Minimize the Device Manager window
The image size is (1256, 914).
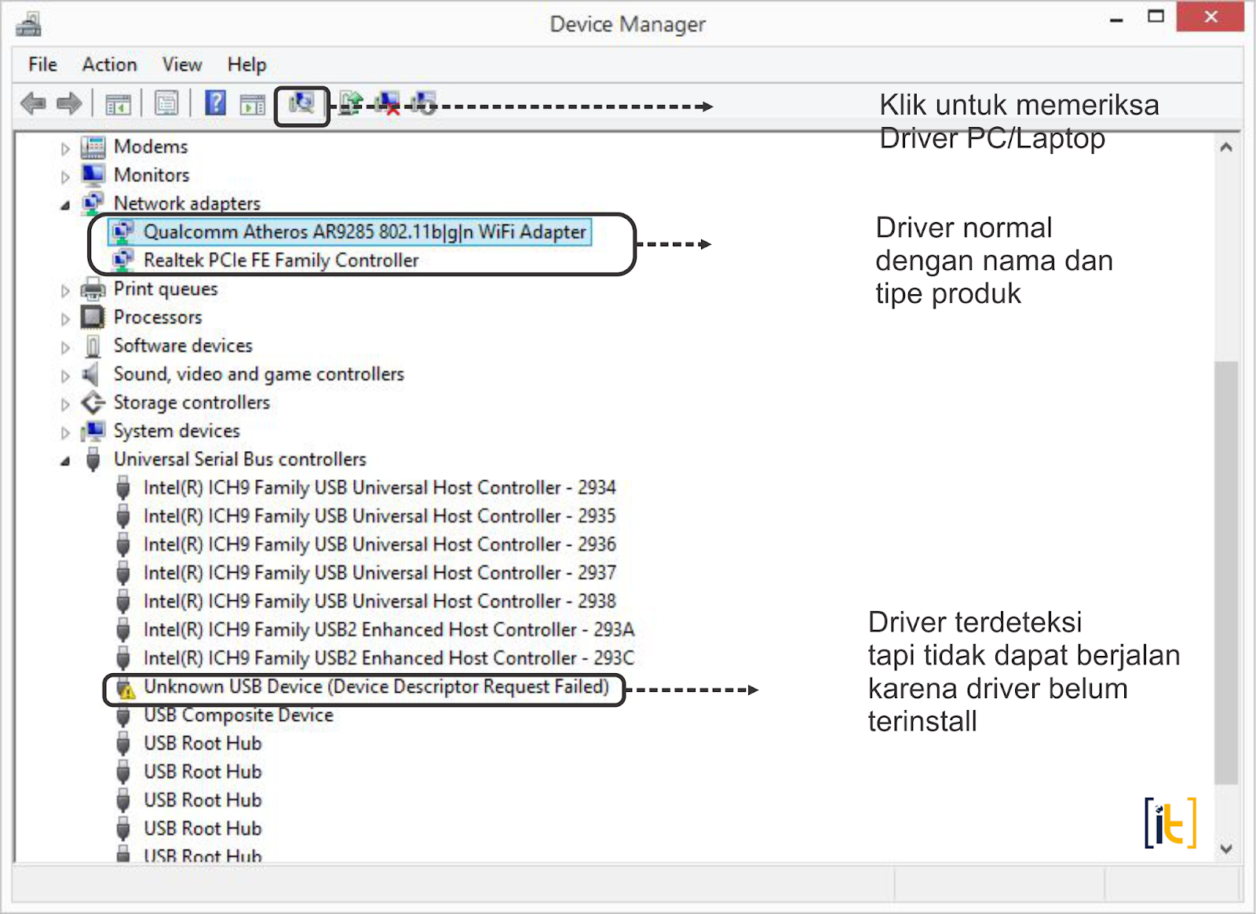(x=1116, y=18)
